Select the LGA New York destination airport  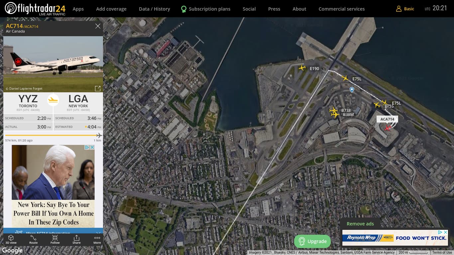pyautogui.click(x=78, y=102)
